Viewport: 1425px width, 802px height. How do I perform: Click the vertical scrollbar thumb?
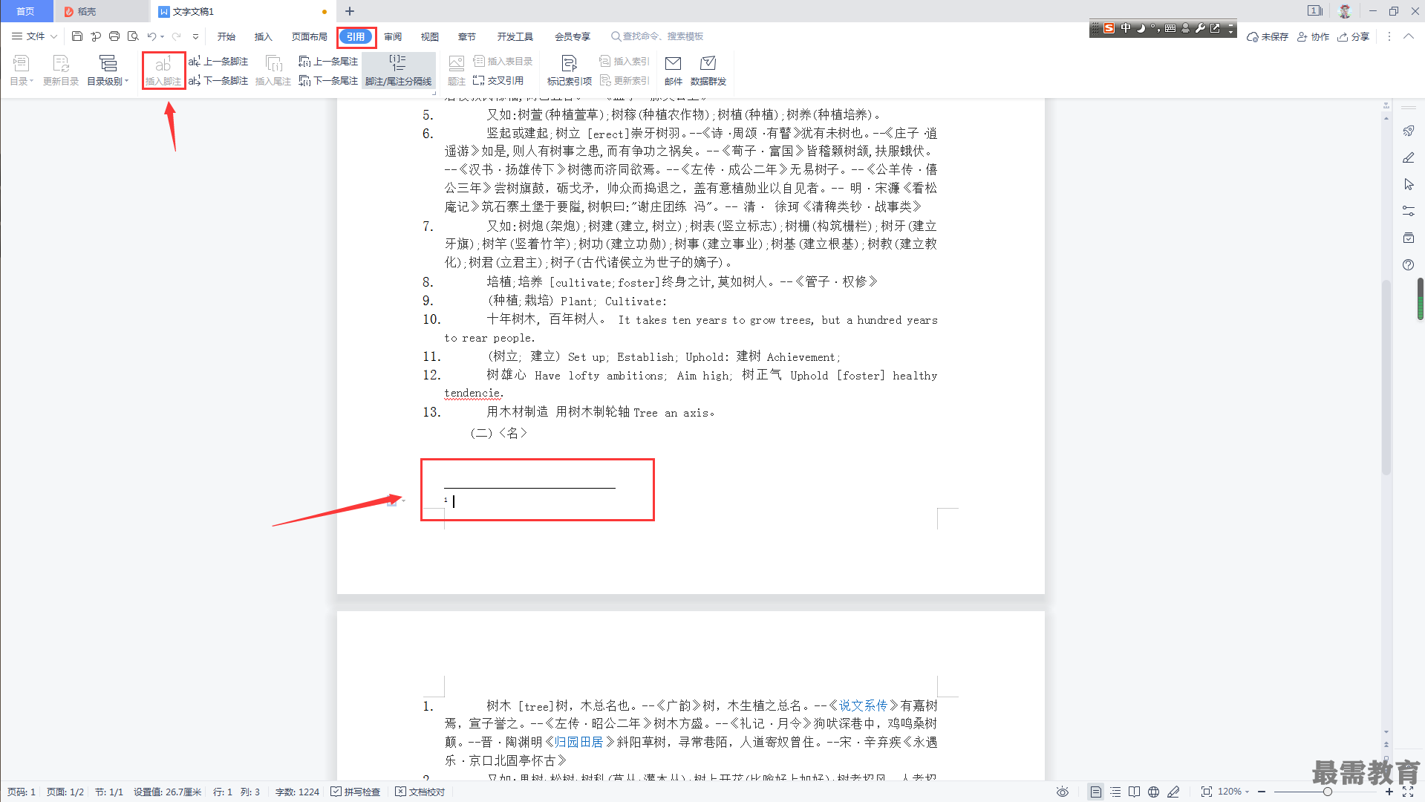(1386, 377)
